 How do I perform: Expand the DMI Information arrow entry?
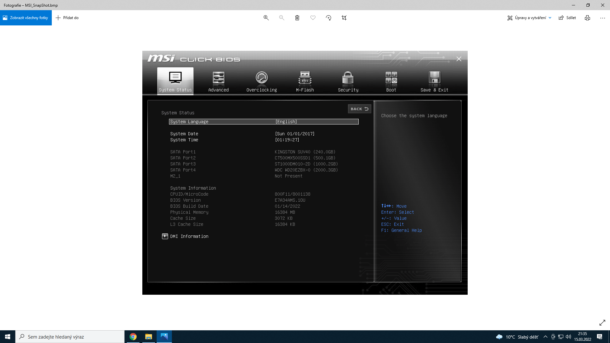(x=165, y=236)
